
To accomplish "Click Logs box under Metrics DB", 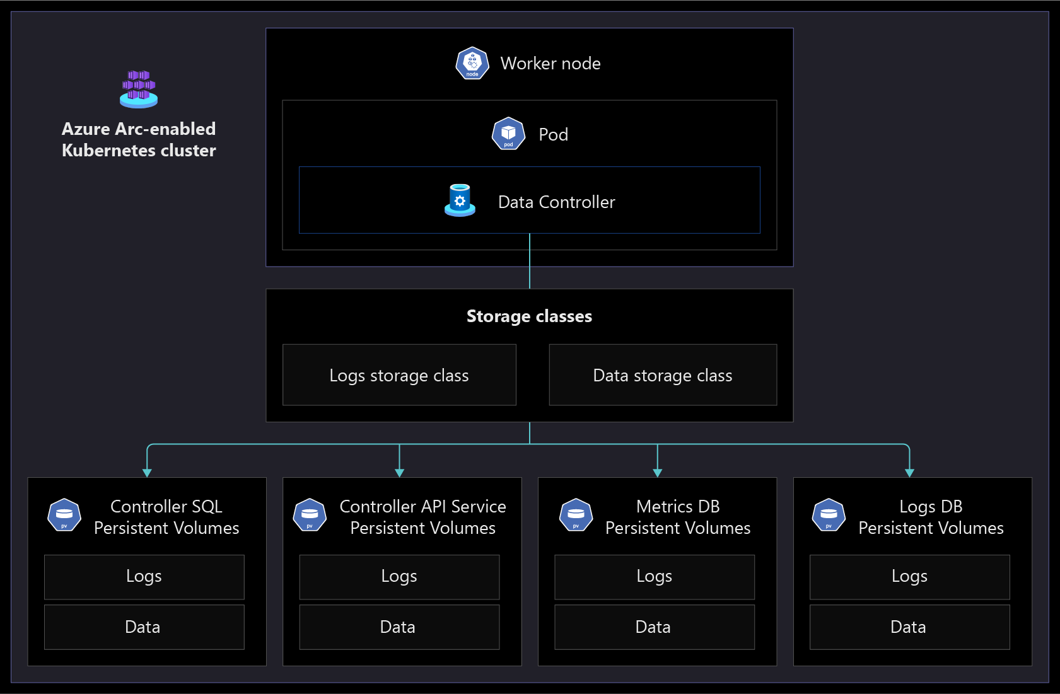I will 655,577.
